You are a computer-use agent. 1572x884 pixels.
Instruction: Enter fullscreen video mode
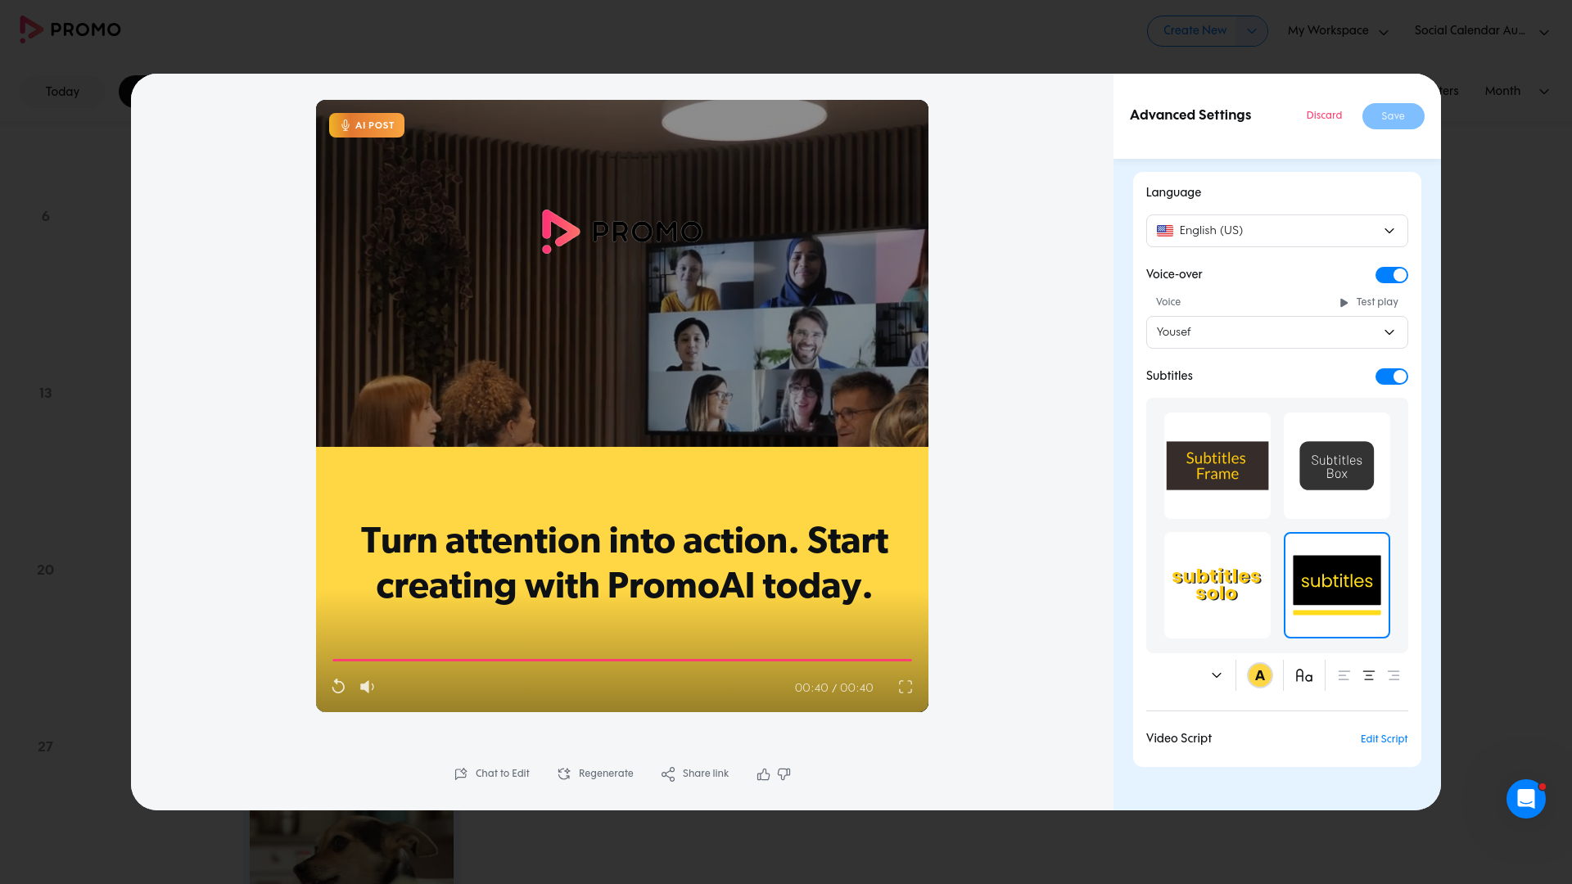905,687
